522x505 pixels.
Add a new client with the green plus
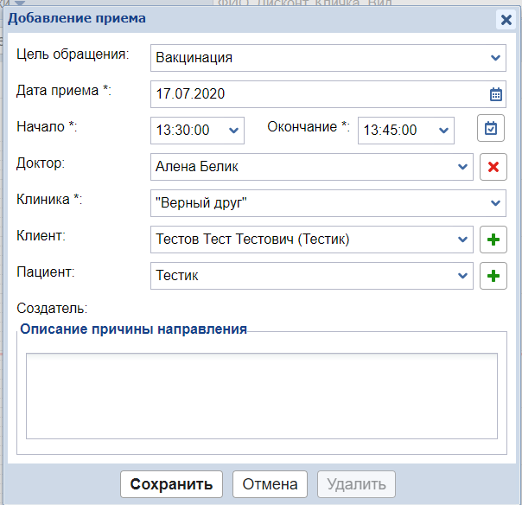click(493, 239)
